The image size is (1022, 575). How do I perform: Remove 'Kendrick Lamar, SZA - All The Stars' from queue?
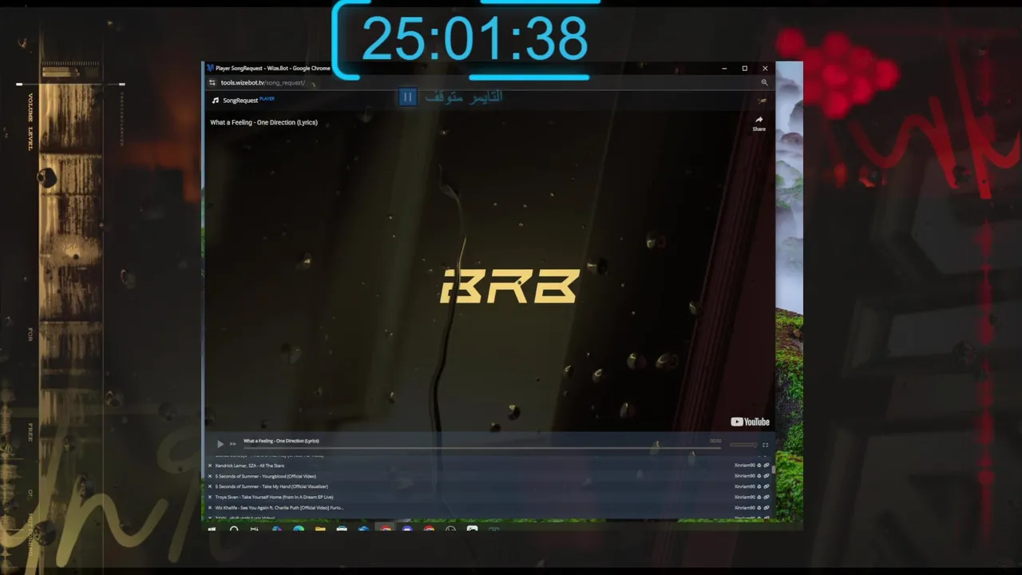210,466
